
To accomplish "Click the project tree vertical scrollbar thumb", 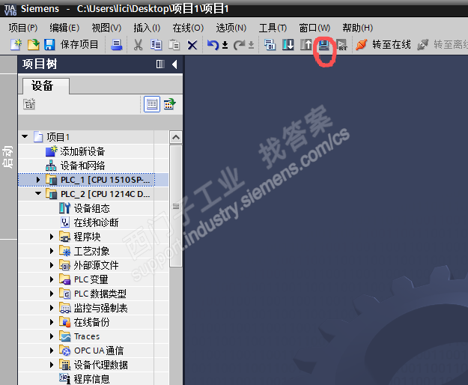I will (176, 206).
